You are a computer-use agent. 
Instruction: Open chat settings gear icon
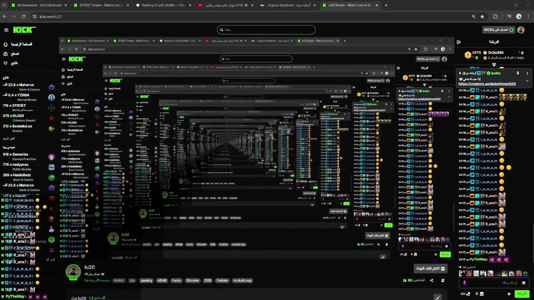click(x=509, y=294)
